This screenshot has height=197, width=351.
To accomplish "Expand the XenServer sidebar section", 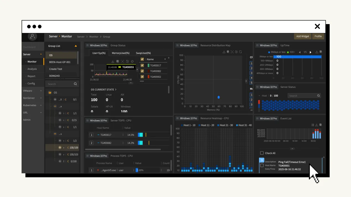I will (41, 98).
